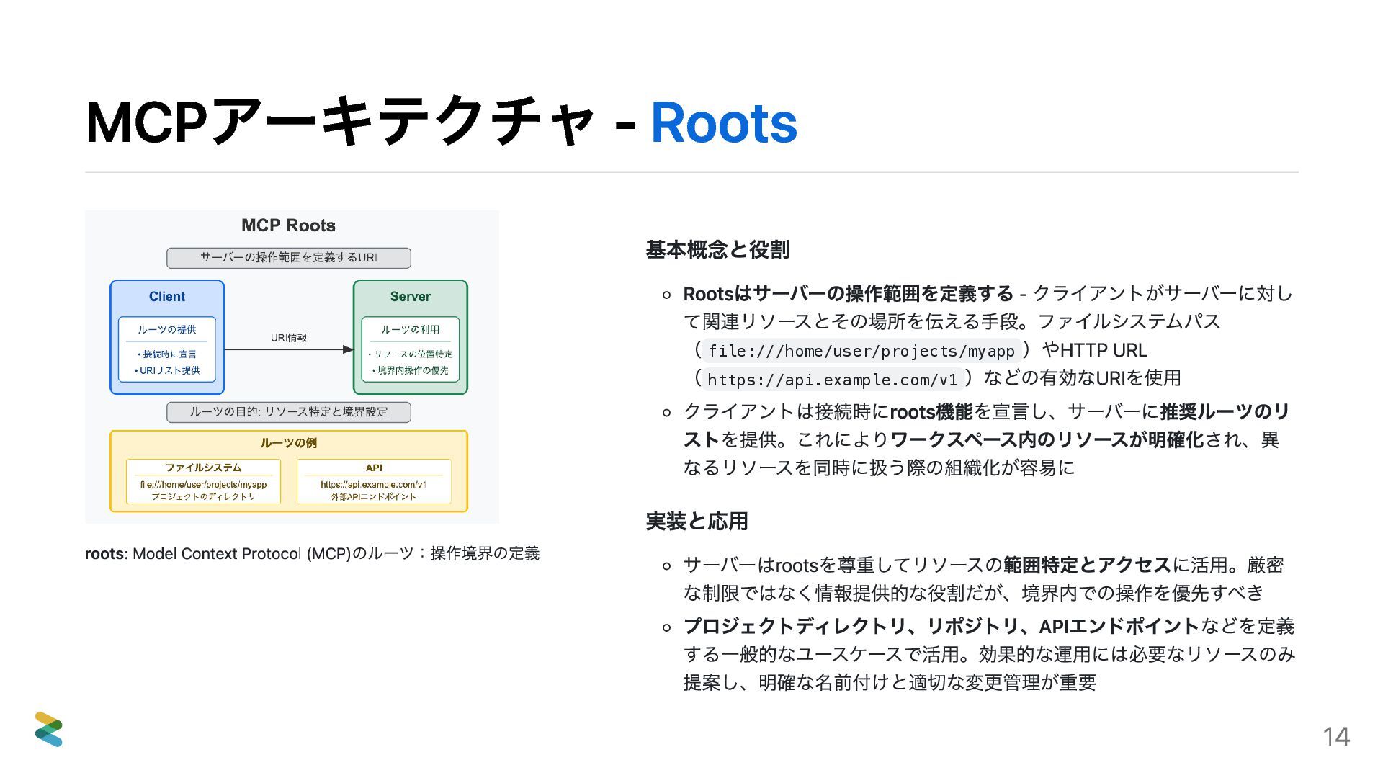
Task: Click the colorful logo icon at bottom-left
Action: [48, 729]
